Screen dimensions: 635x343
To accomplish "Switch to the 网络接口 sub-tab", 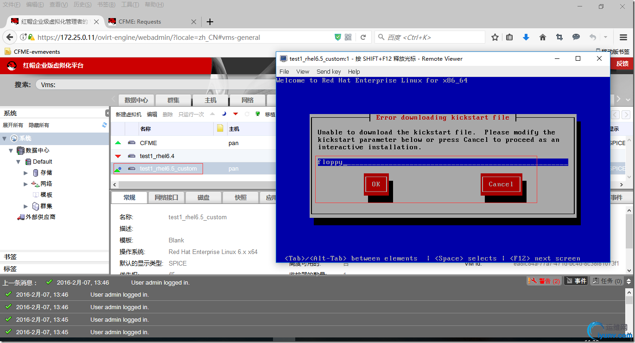I will pyautogui.click(x=166, y=197).
